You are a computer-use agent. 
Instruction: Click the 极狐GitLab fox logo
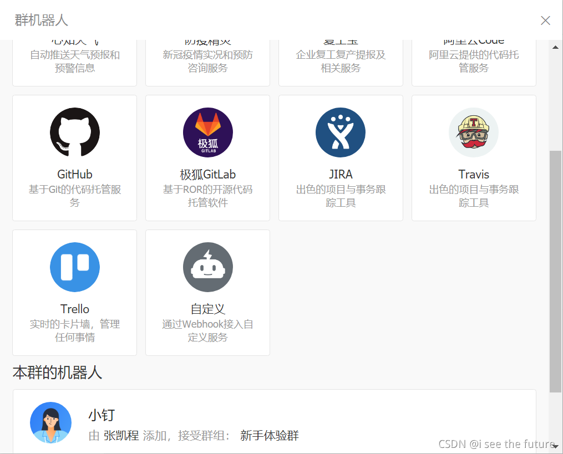coord(207,132)
